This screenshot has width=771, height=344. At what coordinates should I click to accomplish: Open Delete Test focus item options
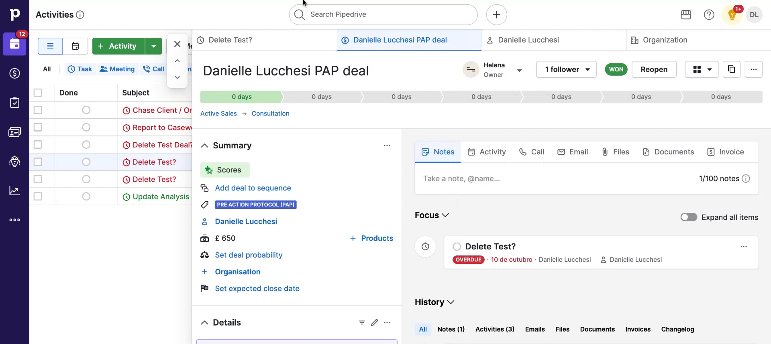click(743, 247)
